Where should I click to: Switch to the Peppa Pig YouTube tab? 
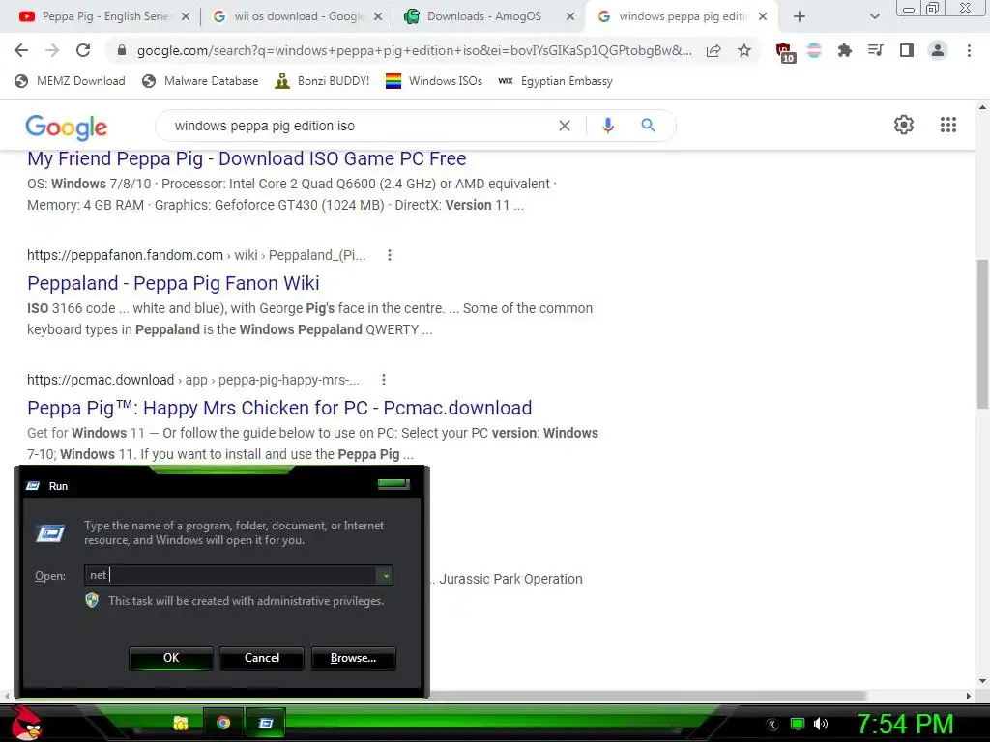[104, 16]
